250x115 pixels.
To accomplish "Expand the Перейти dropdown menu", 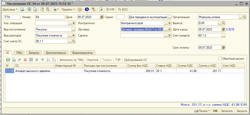I will click(x=68, y=10).
